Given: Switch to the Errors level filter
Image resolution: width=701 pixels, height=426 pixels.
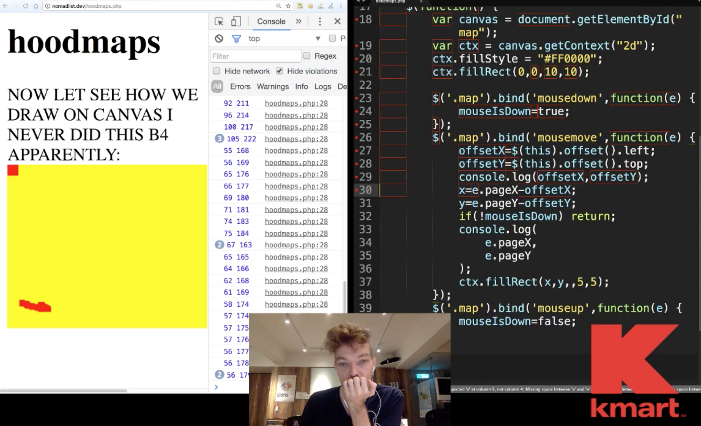Looking at the screenshot, I should (x=240, y=87).
